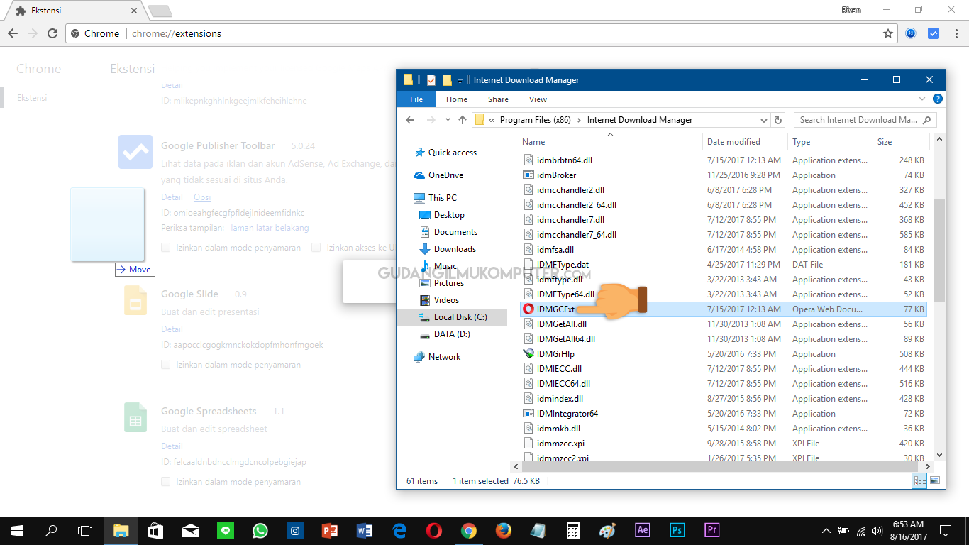Click 'laman latar belakang' link
The width and height of the screenshot is (969, 545).
tap(270, 229)
